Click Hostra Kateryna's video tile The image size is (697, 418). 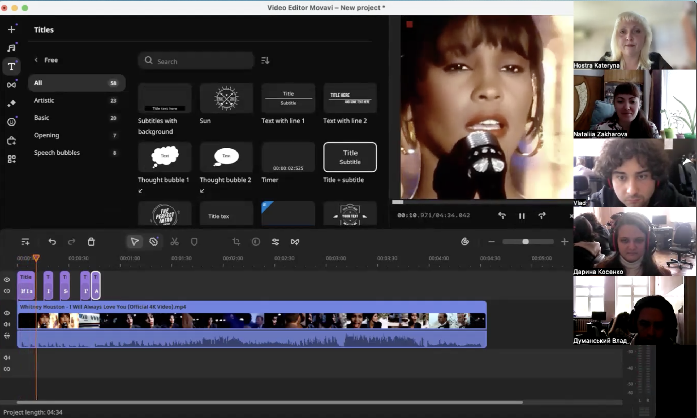pos(635,35)
